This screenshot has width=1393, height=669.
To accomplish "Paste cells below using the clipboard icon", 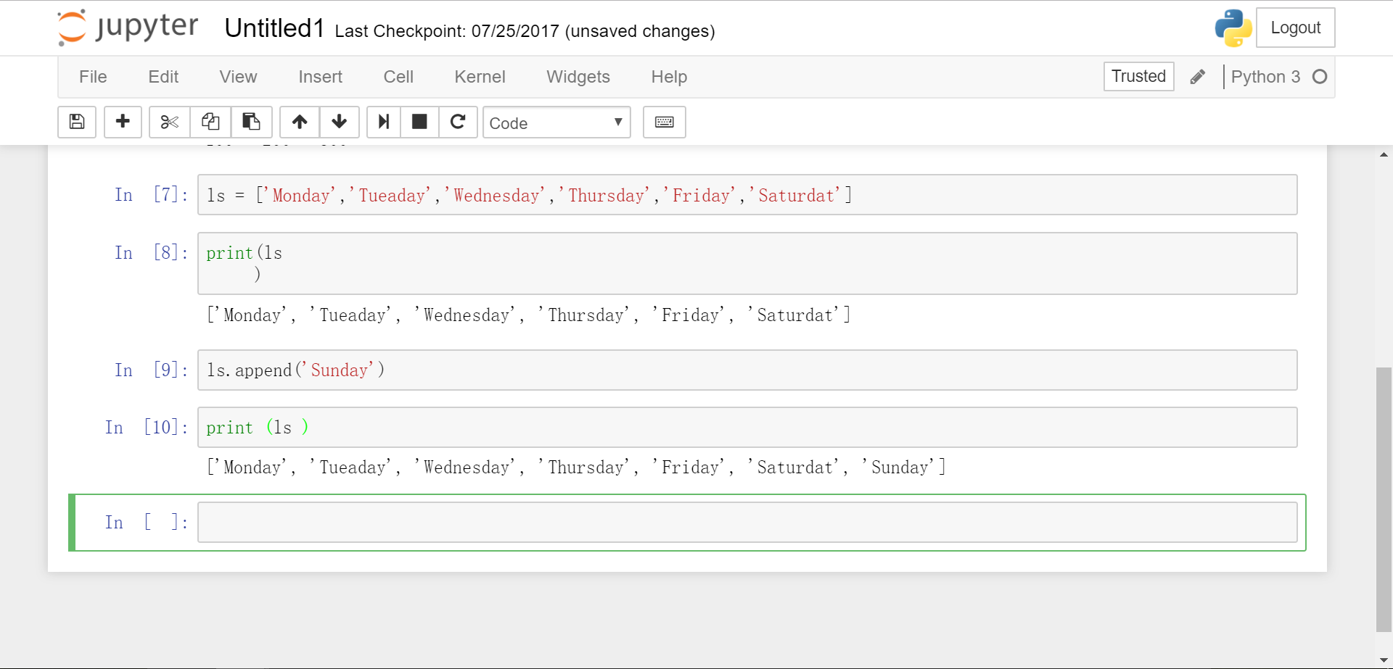I will pos(251,122).
